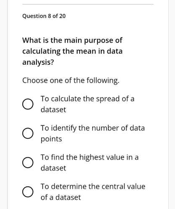Click the answer text "To find the highest value in a"

click(x=89, y=157)
